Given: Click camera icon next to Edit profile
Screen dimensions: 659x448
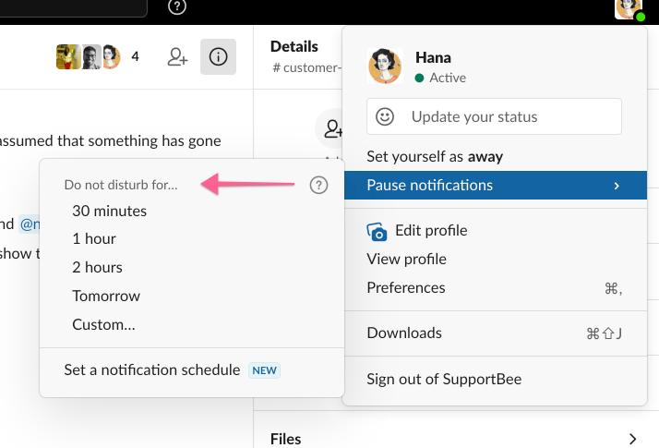Looking at the screenshot, I should click(376, 231).
